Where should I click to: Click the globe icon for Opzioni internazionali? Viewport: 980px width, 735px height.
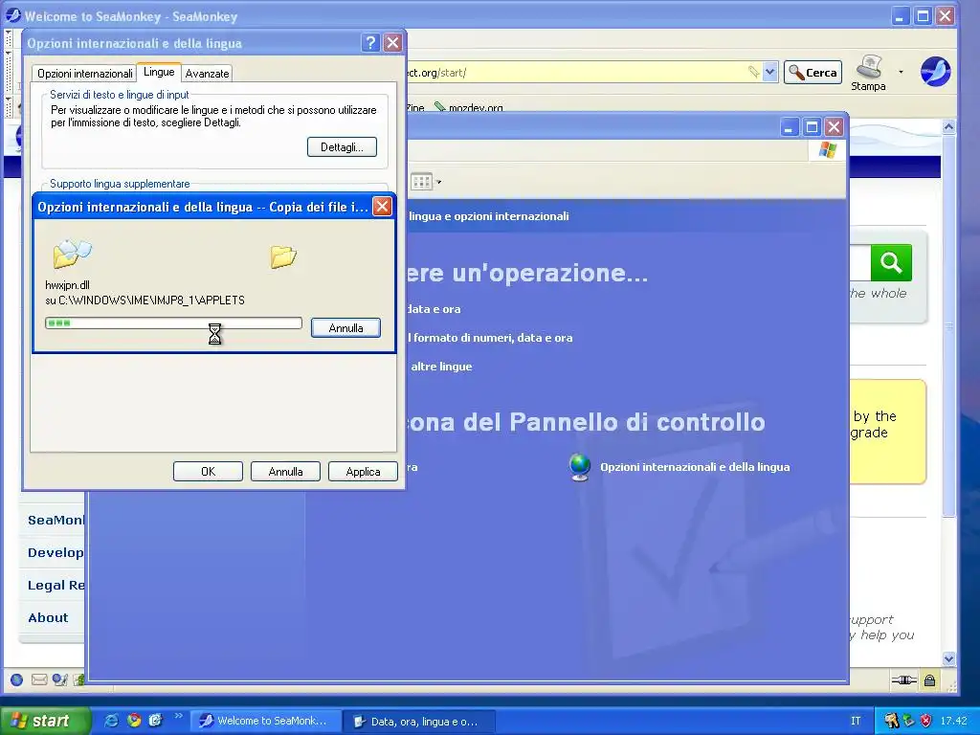[x=580, y=467]
